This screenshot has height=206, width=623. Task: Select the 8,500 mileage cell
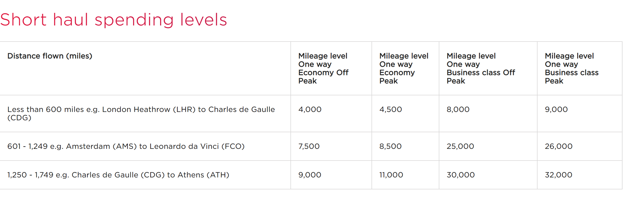tap(390, 146)
